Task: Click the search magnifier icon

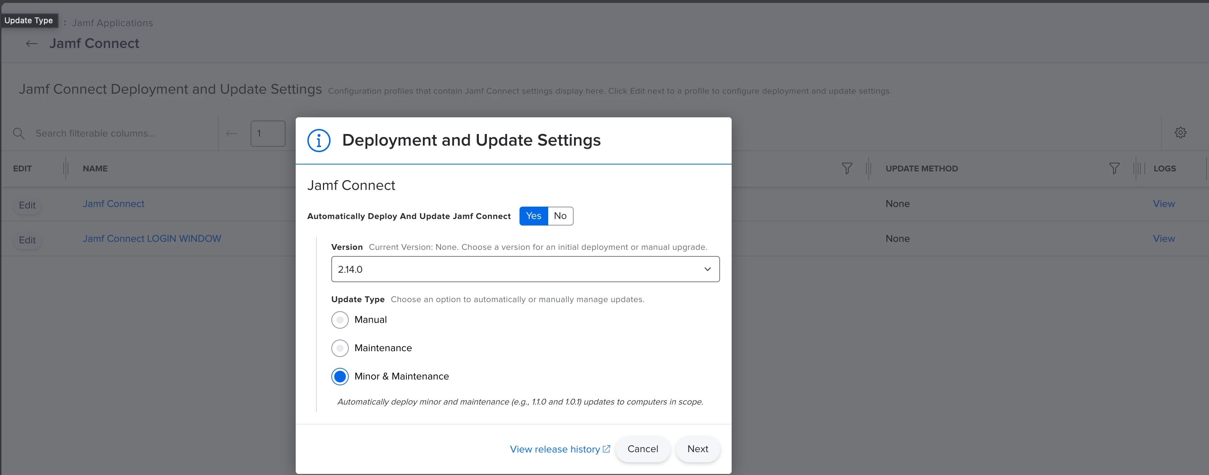Action: point(19,133)
